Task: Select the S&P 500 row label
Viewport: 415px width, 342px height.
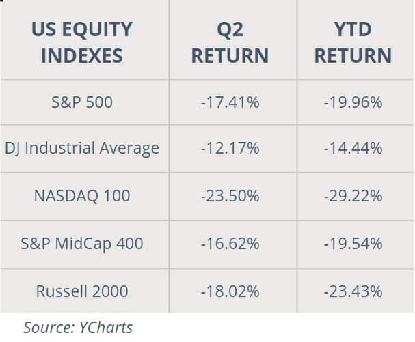Action: click(82, 102)
